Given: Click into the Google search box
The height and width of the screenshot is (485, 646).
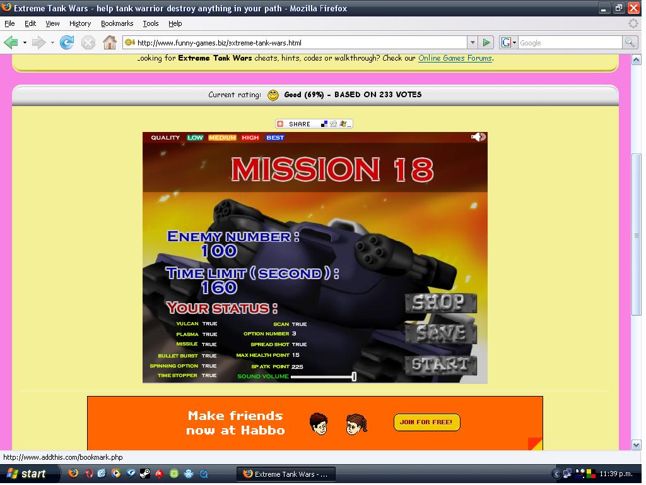Looking at the screenshot, I should click(x=570, y=42).
